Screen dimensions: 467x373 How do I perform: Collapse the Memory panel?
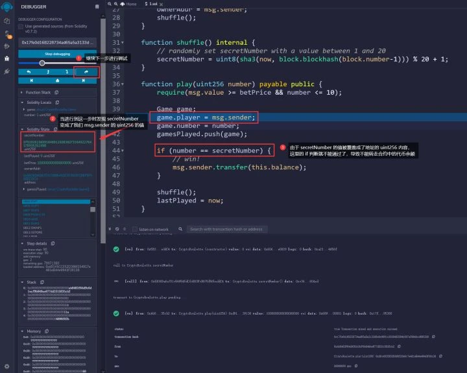click(x=22, y=331)
